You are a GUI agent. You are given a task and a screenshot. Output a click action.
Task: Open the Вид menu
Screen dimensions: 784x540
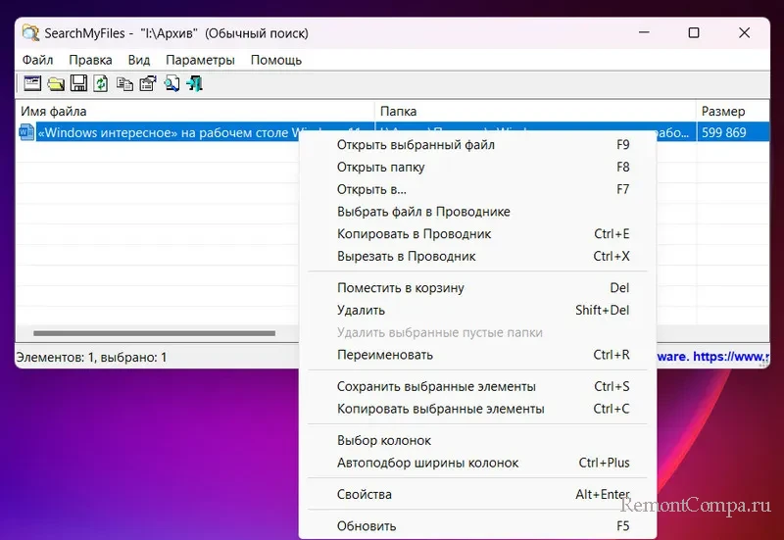139,60
